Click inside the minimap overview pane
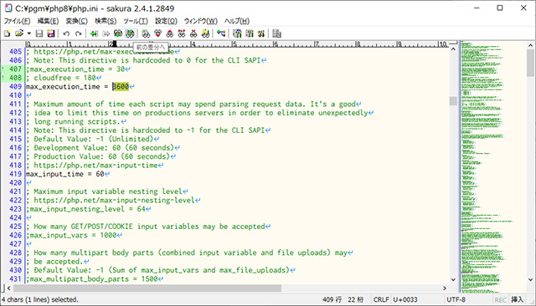 coord(493,167)
